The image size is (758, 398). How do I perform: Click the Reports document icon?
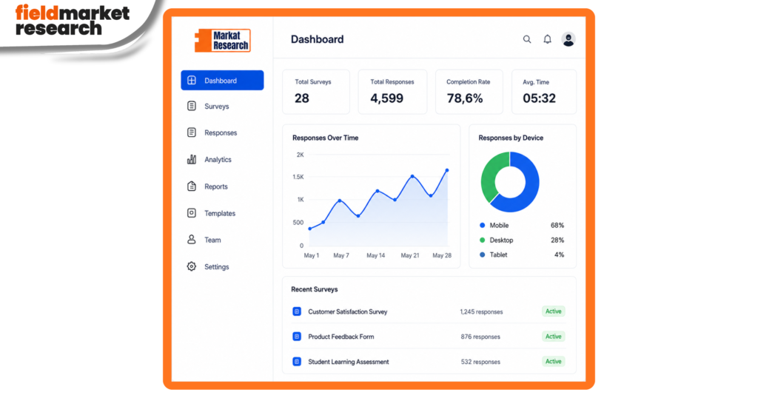[x=192, y=186]
